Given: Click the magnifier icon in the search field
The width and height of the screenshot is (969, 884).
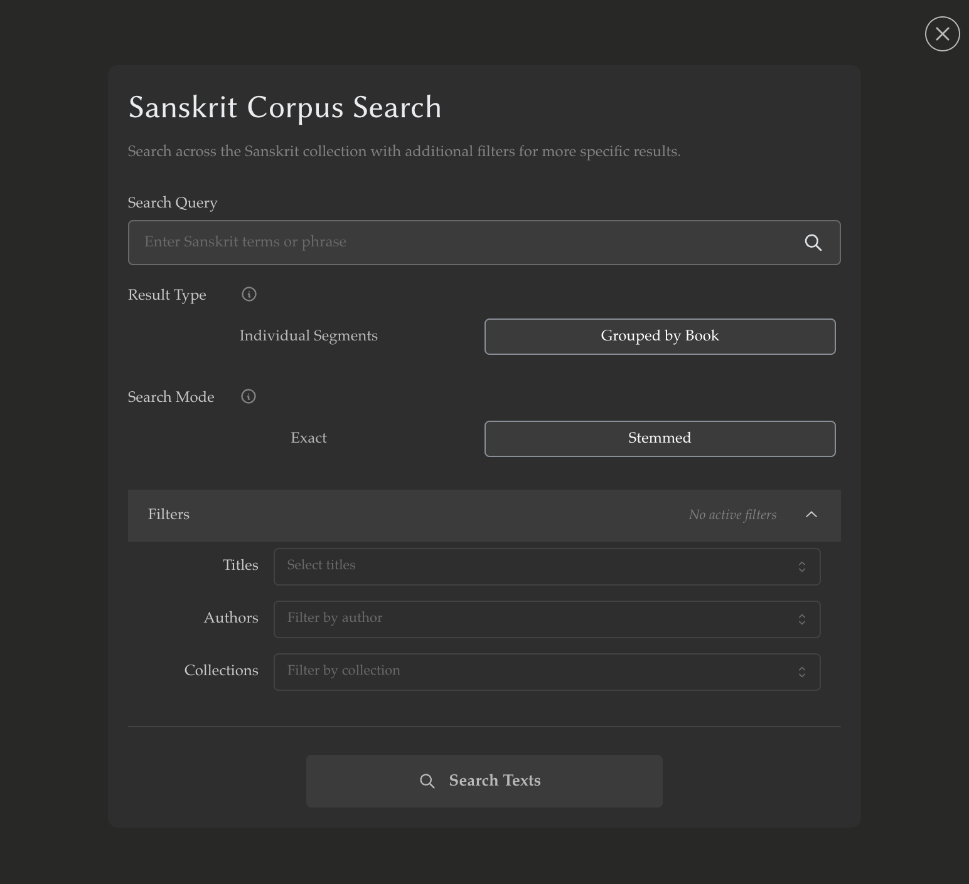Looking at the screenshot, I should (813, 243).
